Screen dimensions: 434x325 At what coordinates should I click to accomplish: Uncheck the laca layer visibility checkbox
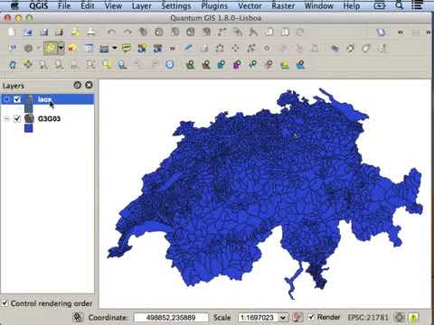click(x=17, y=99)
